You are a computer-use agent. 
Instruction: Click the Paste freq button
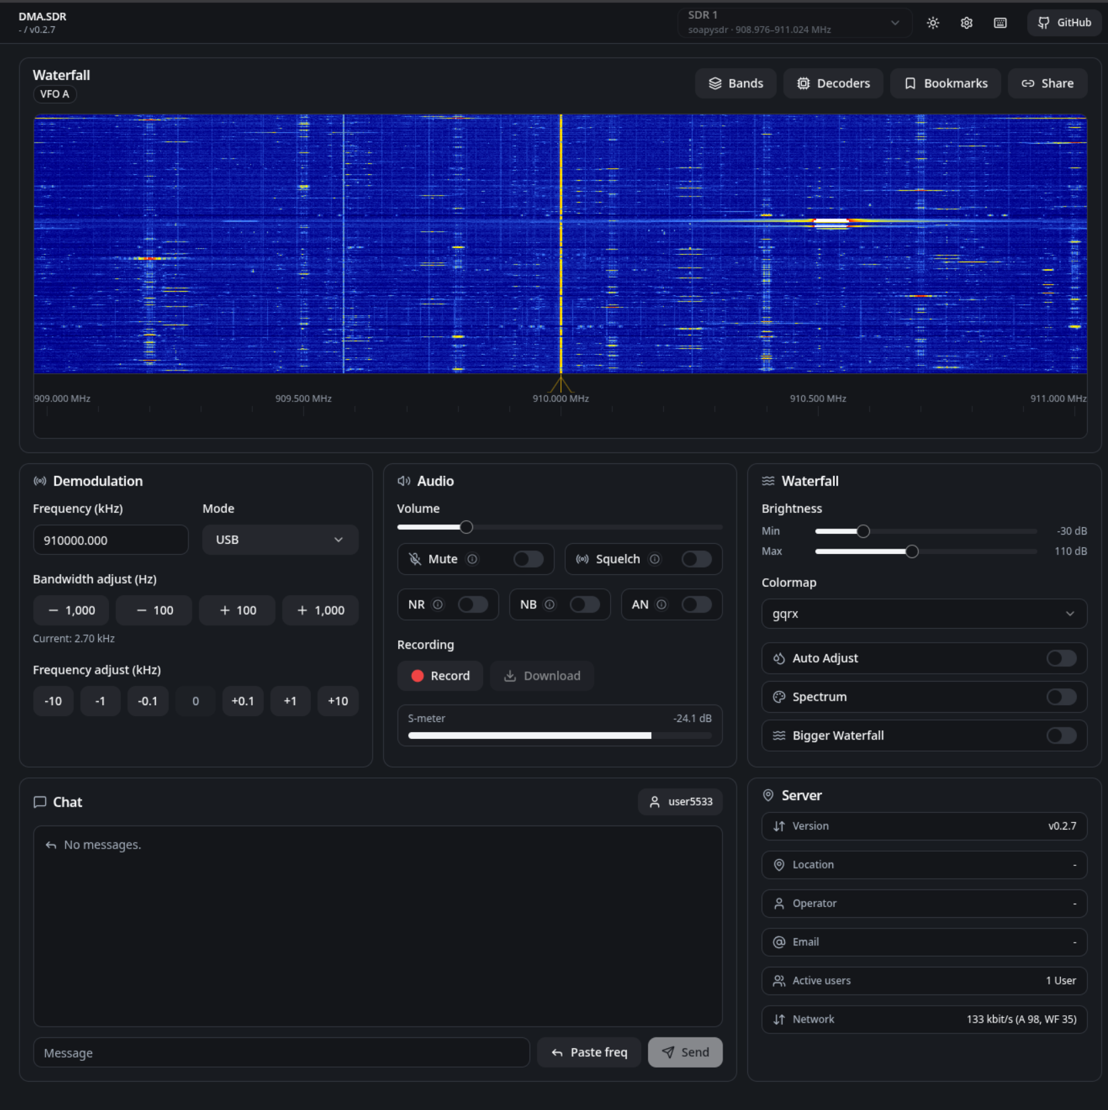point(589,1052)
